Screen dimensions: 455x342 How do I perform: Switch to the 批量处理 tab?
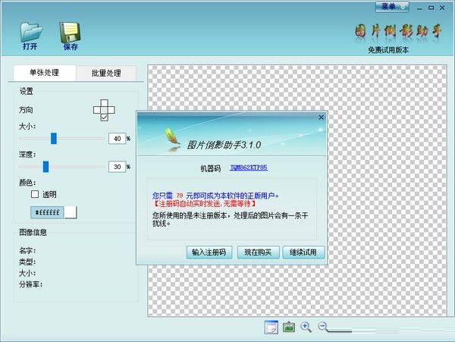click(x=106, y=73)
